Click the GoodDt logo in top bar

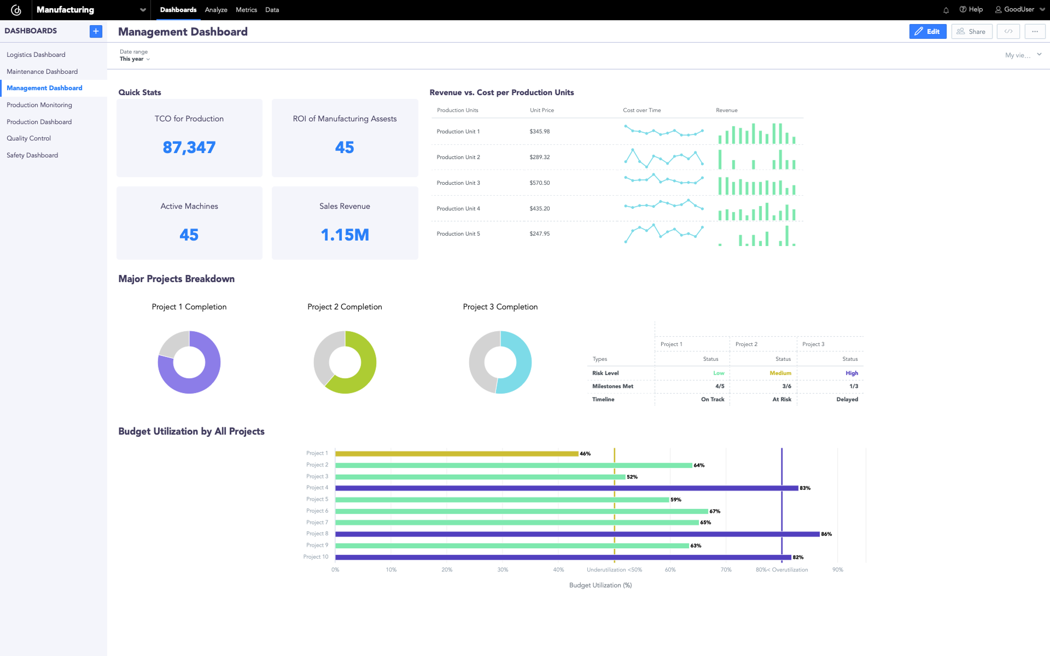[16, 9]
